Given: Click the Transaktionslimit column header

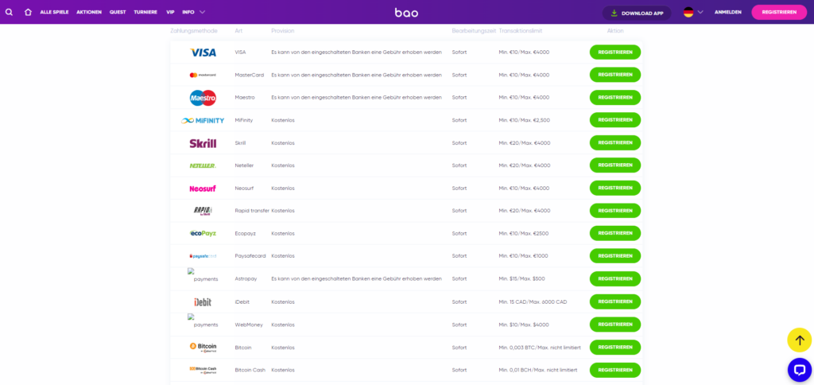Looking at the screenshot, I should point(521,31).
